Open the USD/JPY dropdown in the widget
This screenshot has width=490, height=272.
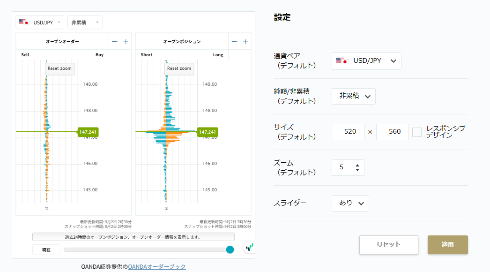(40, 22)
